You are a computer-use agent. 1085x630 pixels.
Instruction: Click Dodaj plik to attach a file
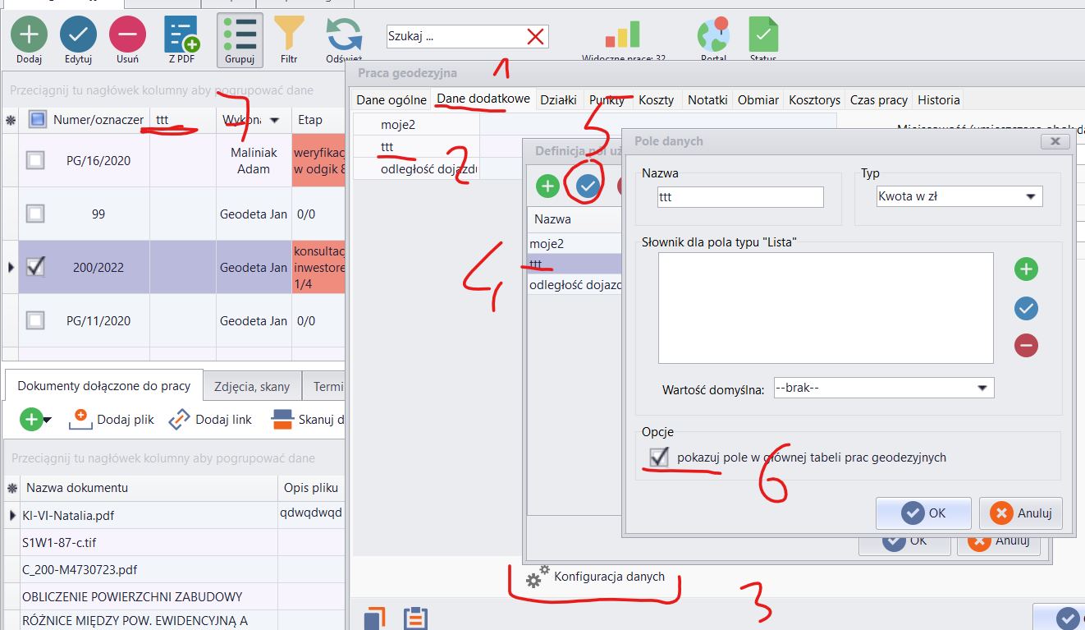(x=112, y=420)
